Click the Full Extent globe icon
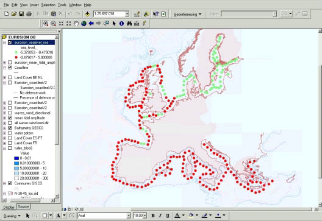This screenshot has height=221, width=322. click(84, 24)
